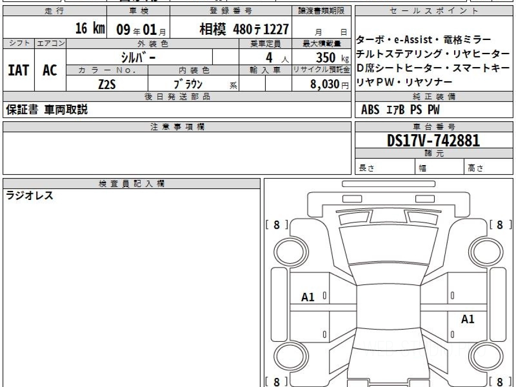This screenshot has width=516, height=387.
Task: Click the registration number 相模 480 て 1227
Action: (244, 29)
